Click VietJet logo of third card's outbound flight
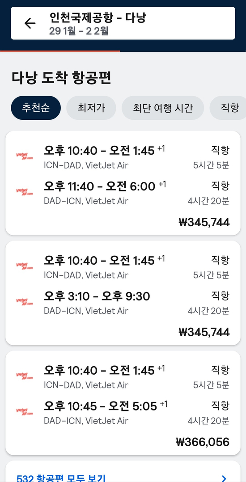 24,376
